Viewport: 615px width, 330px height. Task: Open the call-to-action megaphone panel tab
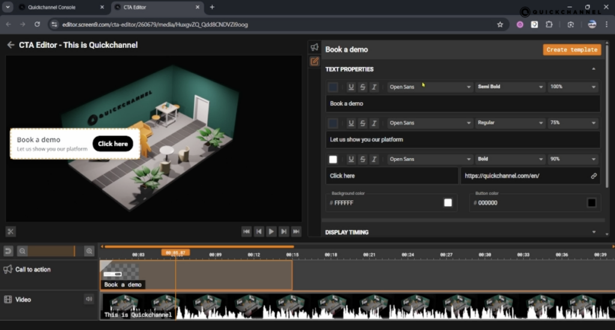click(315, 47)
